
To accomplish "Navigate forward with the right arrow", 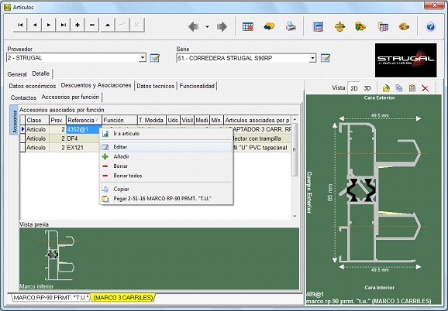I will click(x=222, y=27).
